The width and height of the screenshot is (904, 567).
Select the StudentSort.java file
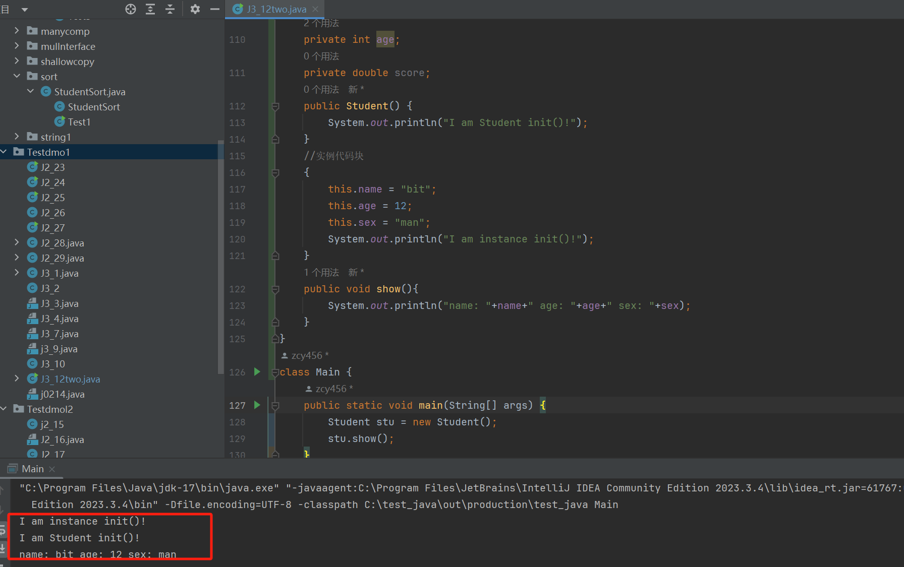tap(90, 92)
